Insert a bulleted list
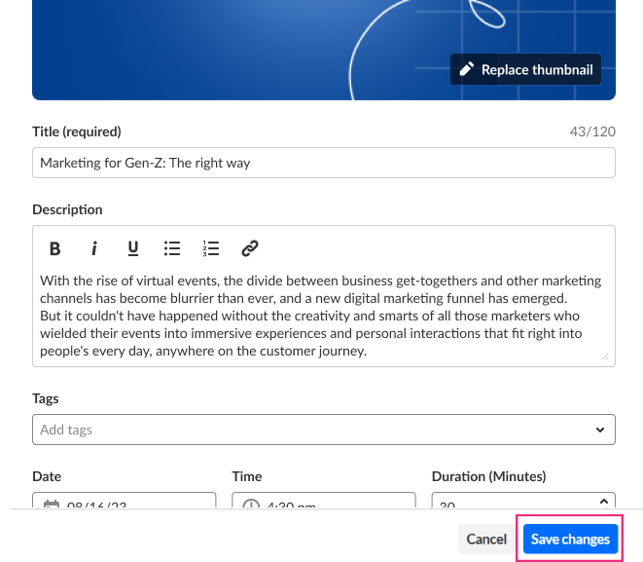Screen dimensions: 643x562 click(x=172, y=248)
